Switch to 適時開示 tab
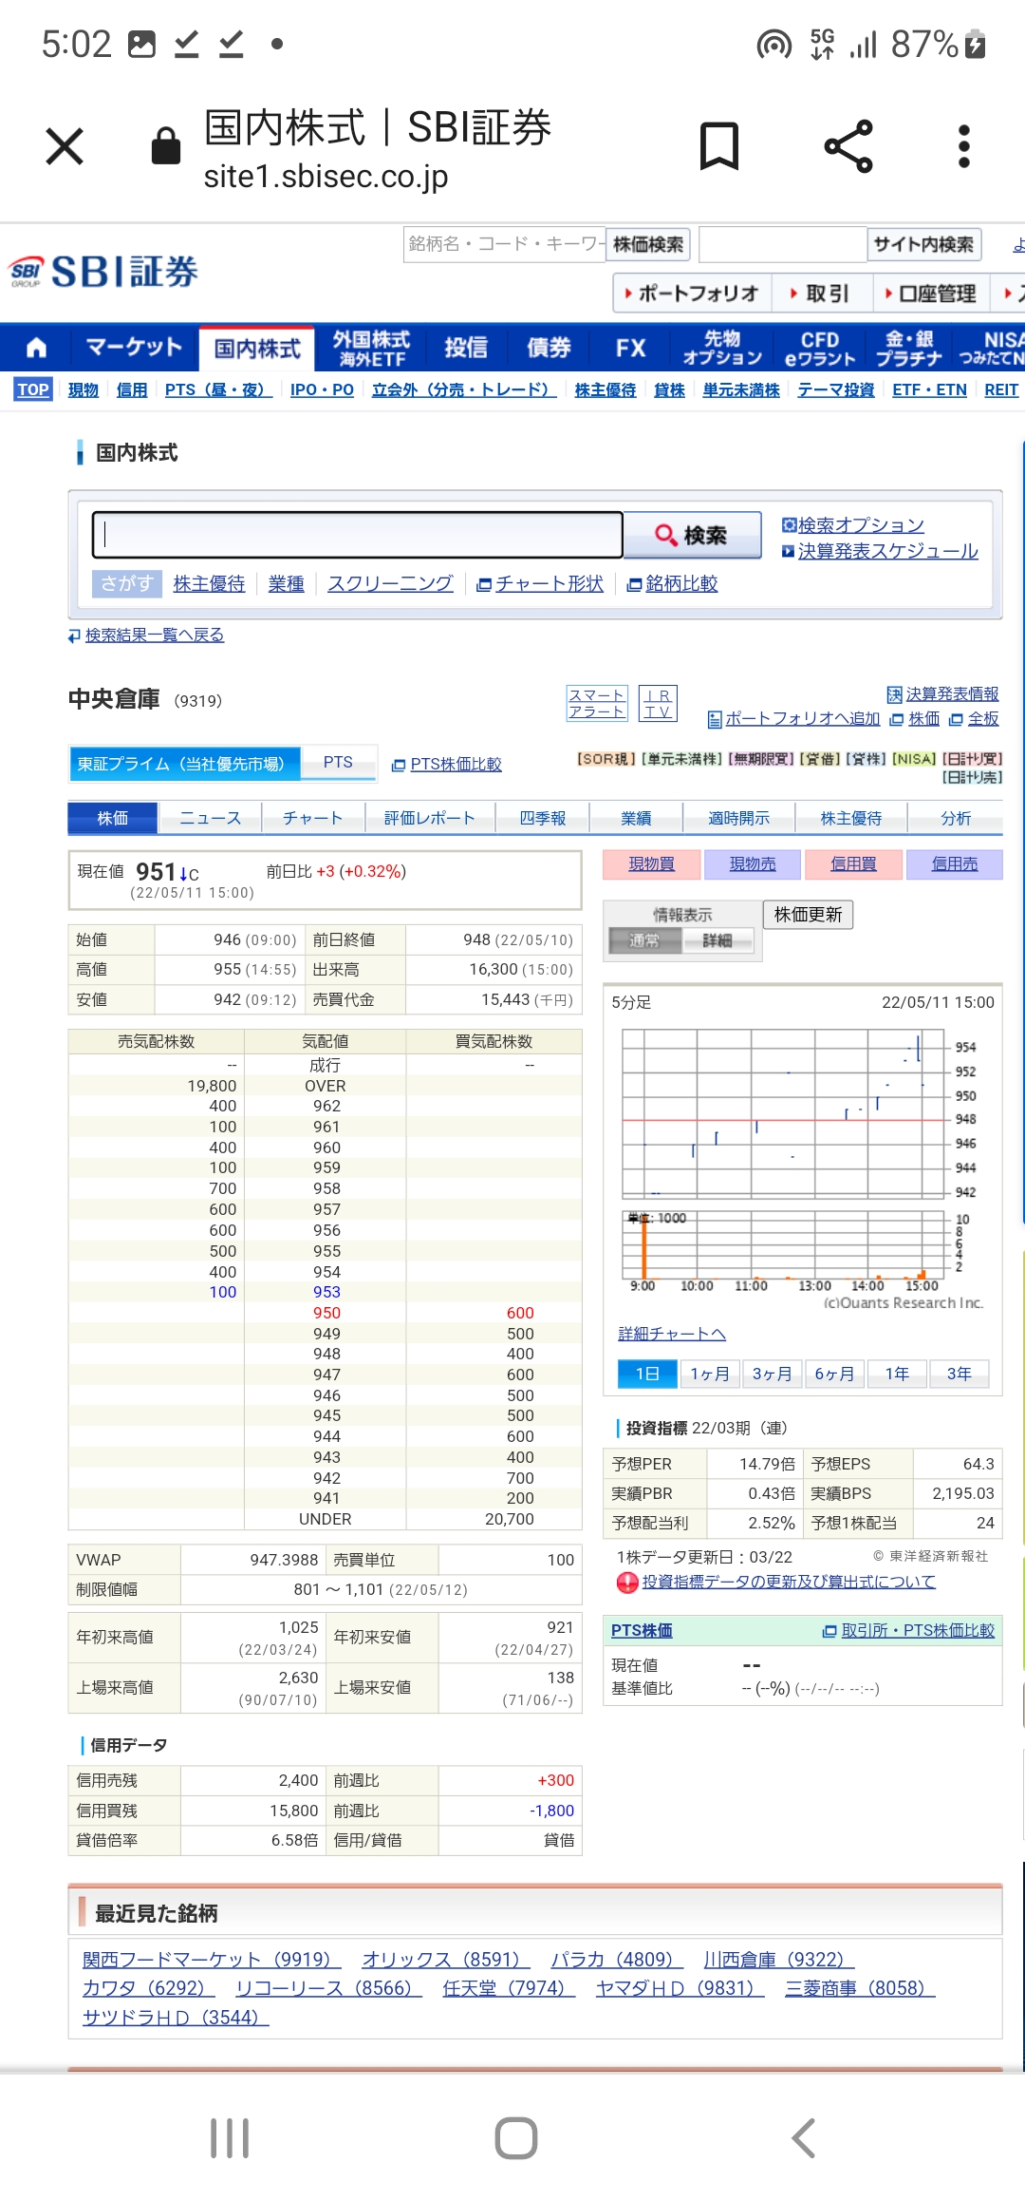The image size is (1025, 2200). click(739, 818)
